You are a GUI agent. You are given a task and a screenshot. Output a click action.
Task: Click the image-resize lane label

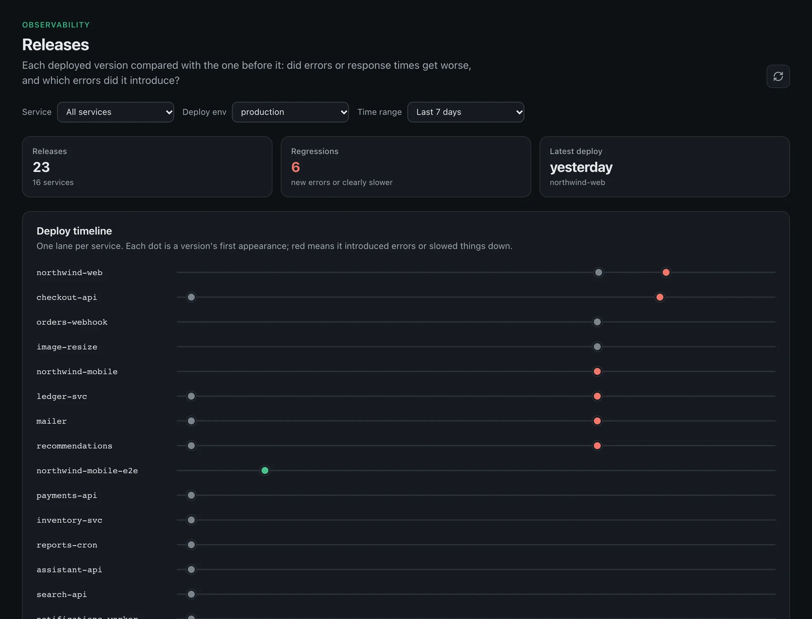pyautogui.click(x=67, y=347)
